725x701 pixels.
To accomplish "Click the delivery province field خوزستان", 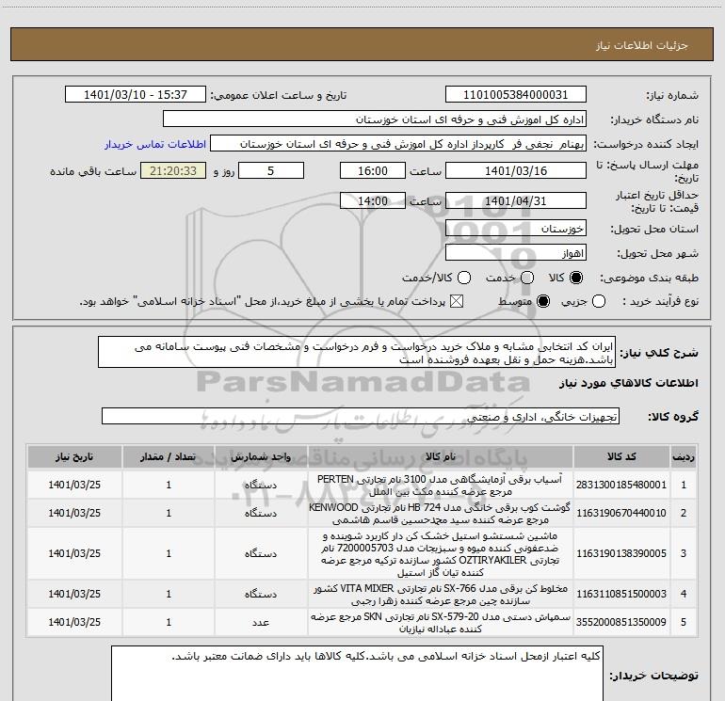I will click(516, 229).
